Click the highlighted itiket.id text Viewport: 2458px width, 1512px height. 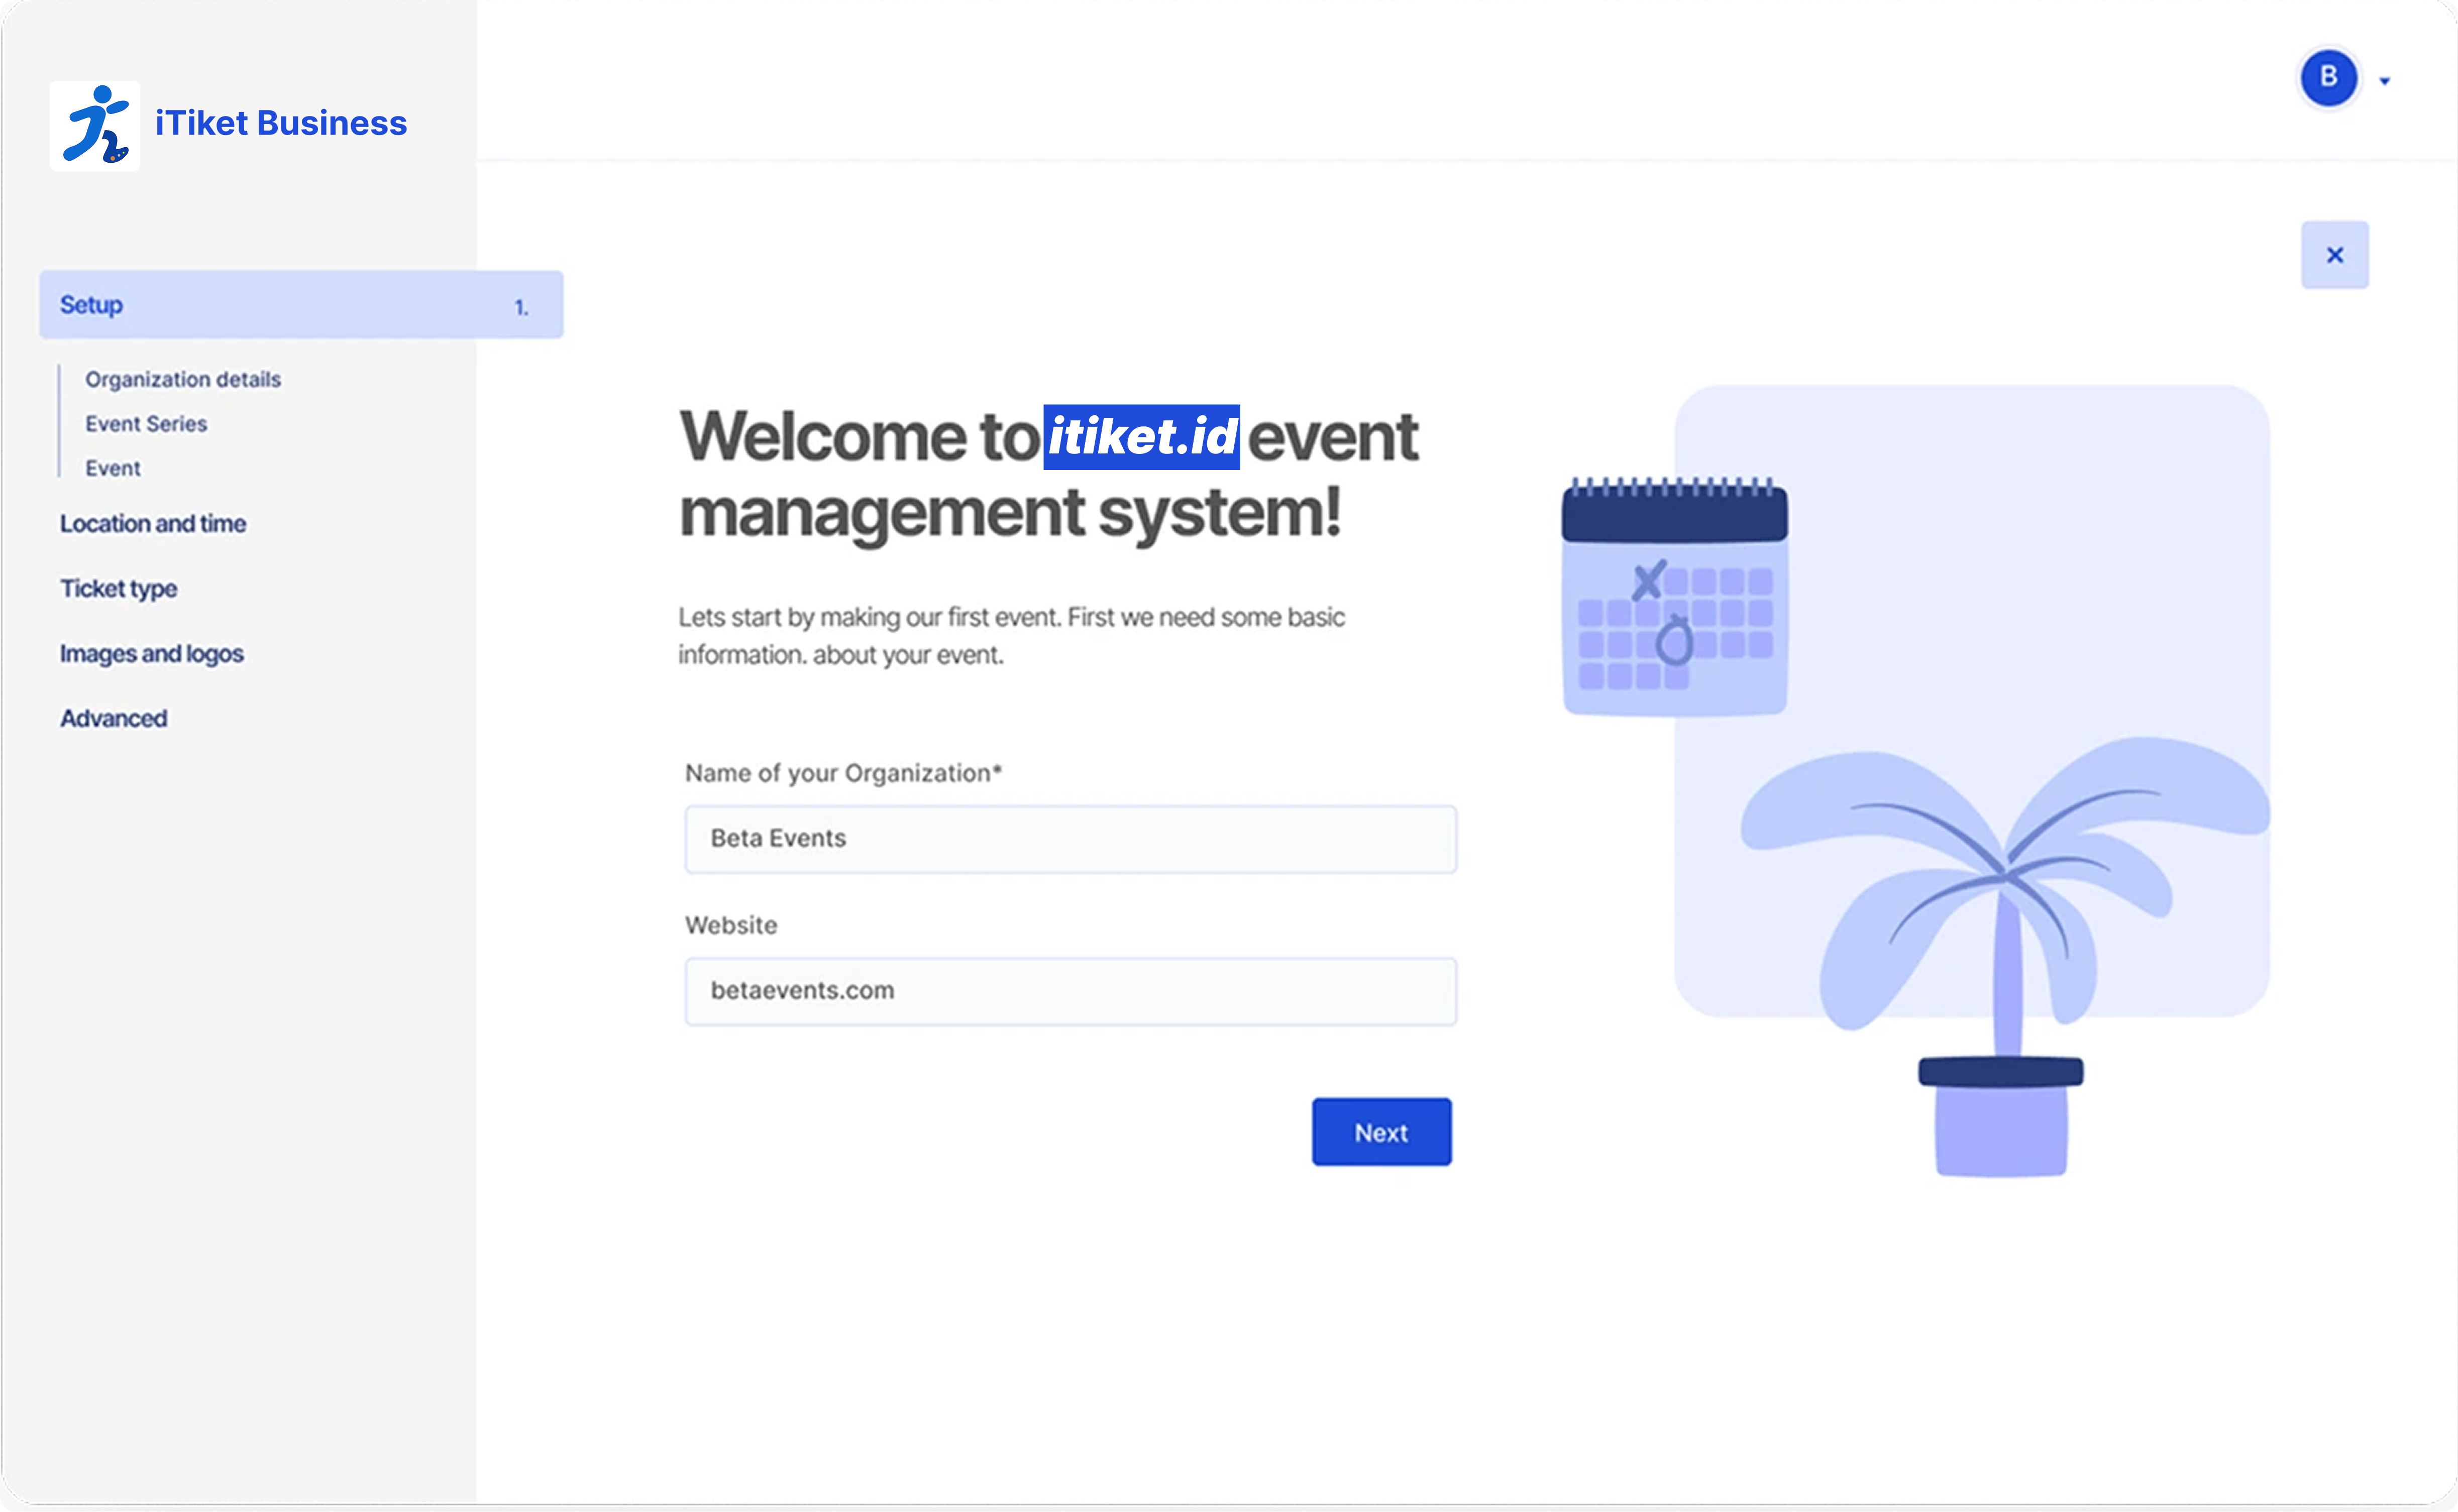click(1141, 437)
